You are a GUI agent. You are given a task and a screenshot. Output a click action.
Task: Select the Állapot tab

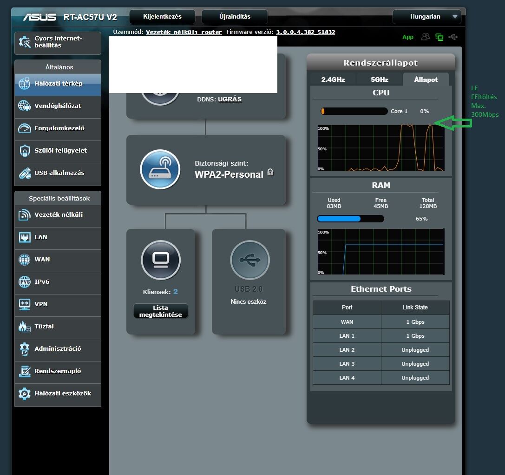coord(426,80)
